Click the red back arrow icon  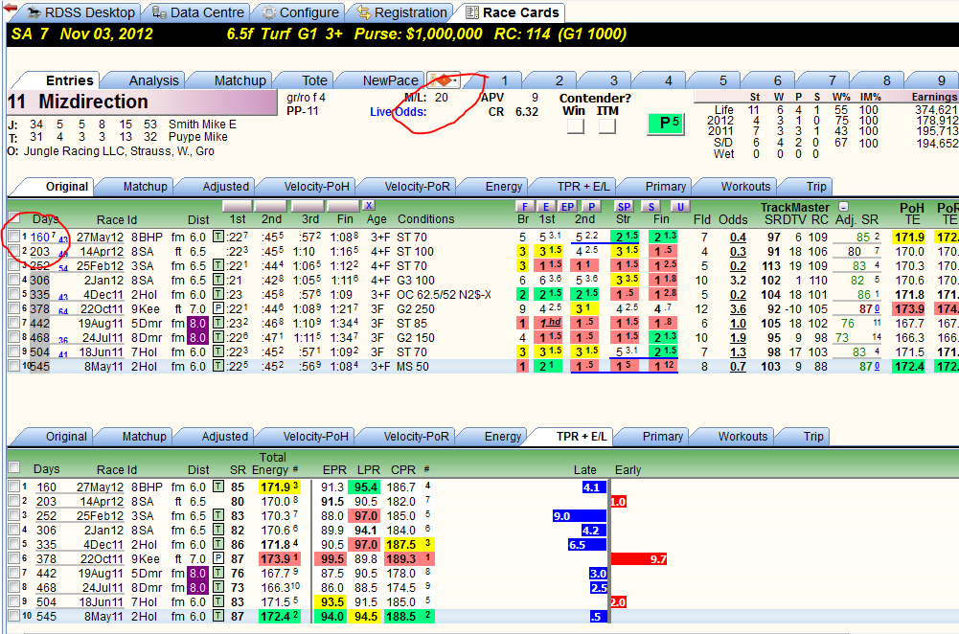(x=10, y=8)
